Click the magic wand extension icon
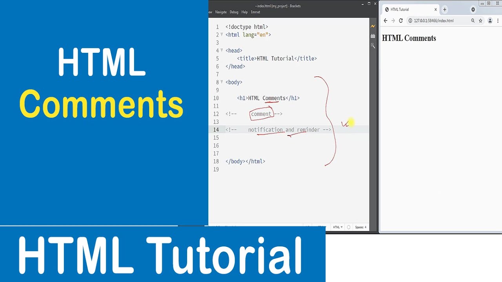502x282 pixels. [x=373, y=45]
